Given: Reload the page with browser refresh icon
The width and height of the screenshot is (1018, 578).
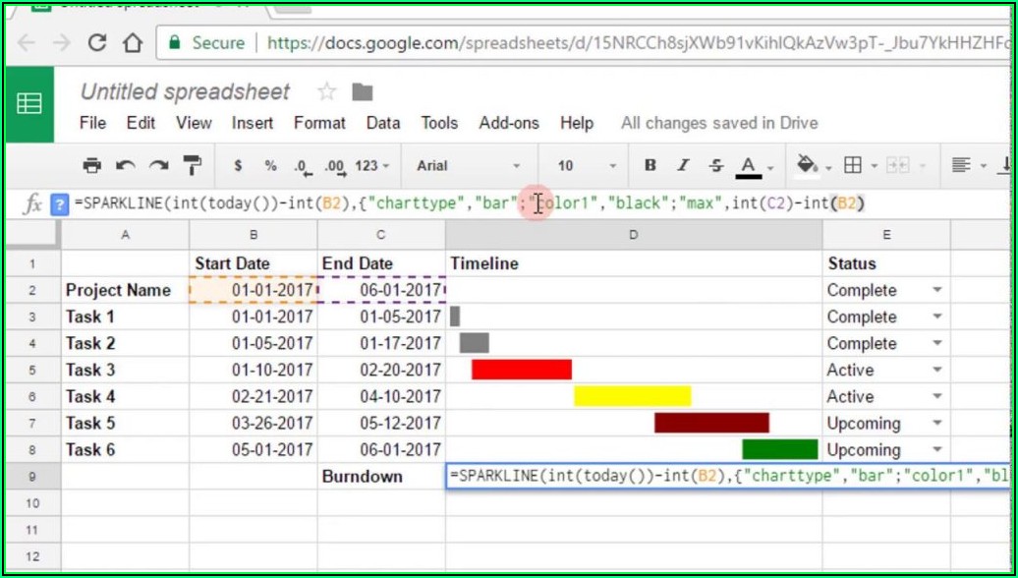Looking at the screenshot, I should [x=97, y=43].
